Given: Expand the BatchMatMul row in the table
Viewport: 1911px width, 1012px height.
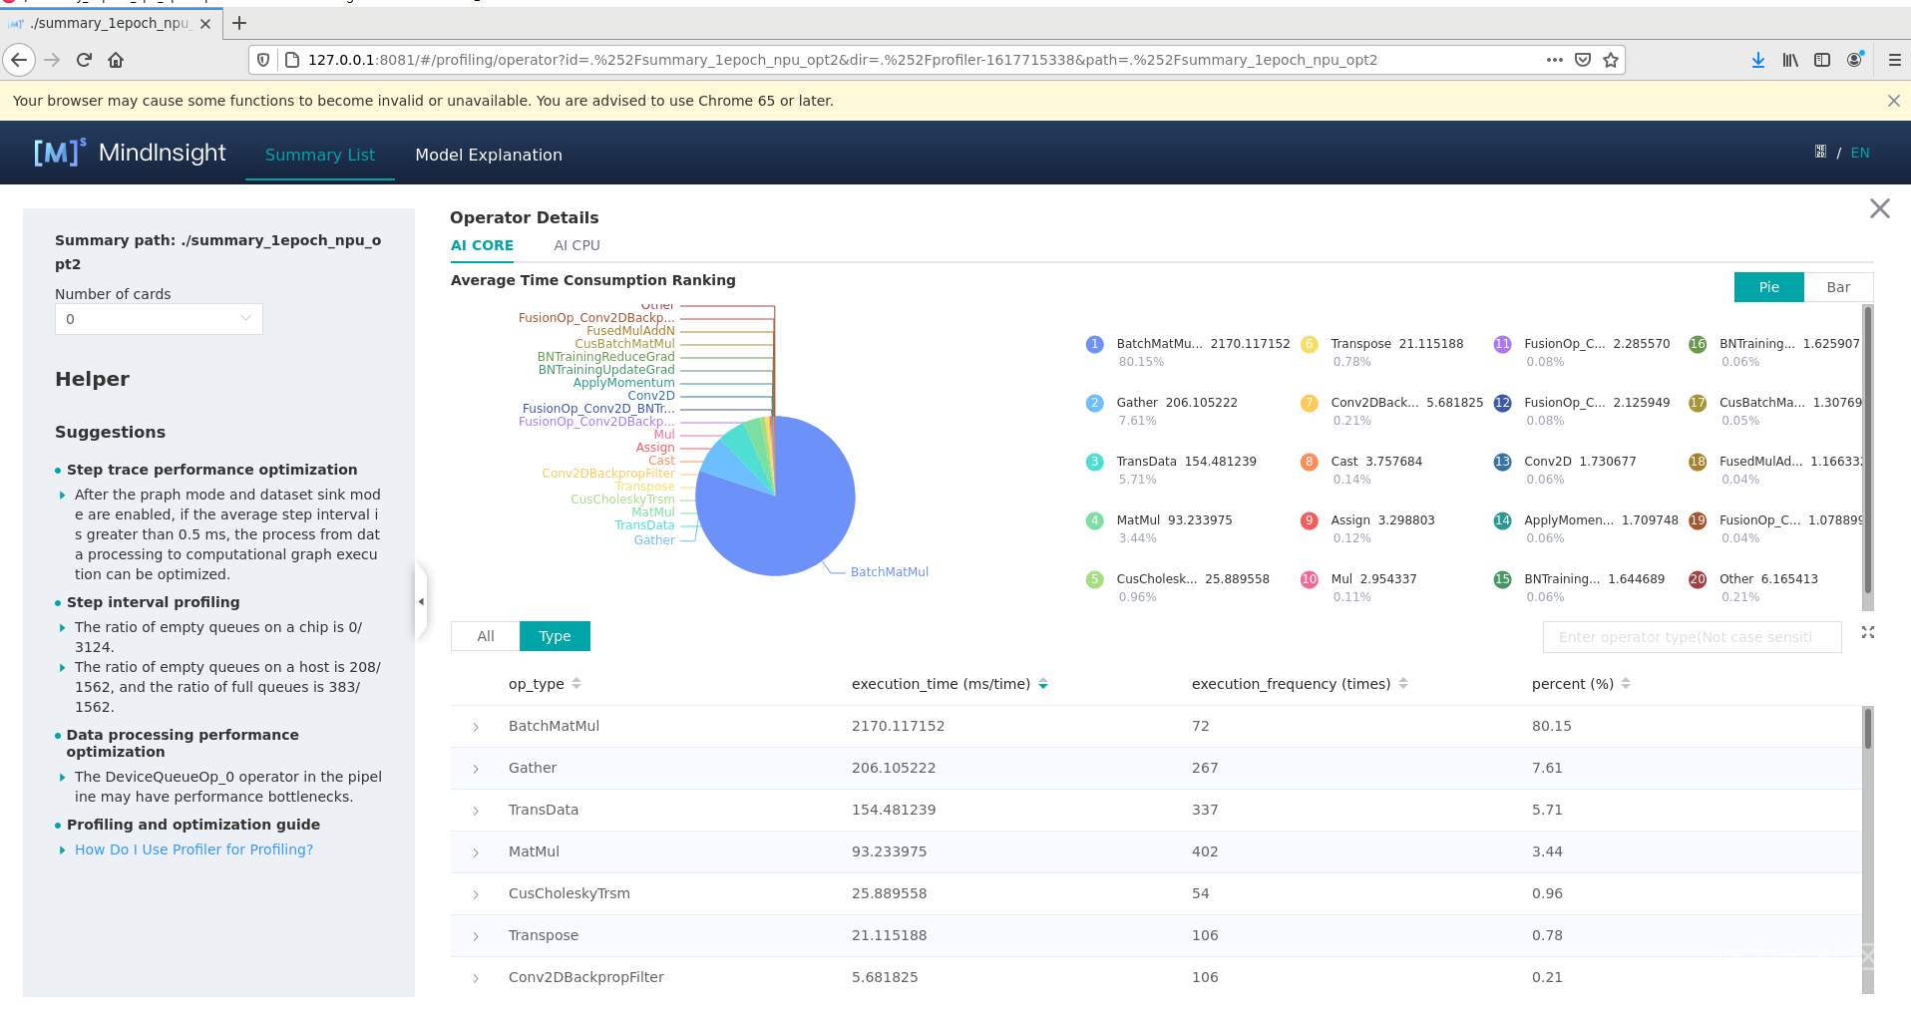Looking at the screenshot, I should click(x=475, y=727).
